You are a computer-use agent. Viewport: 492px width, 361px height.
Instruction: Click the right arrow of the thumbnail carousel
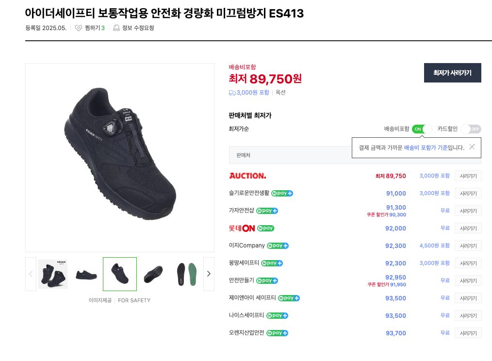(x=209, y=274)
